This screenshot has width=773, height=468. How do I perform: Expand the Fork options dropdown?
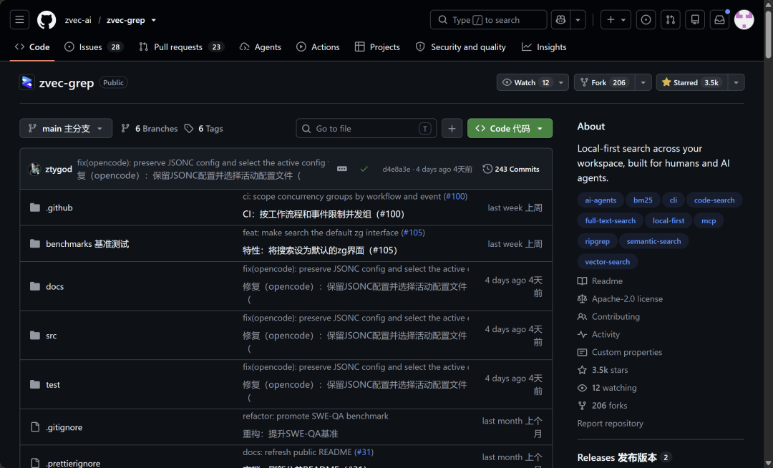click(x=643, y=82)
